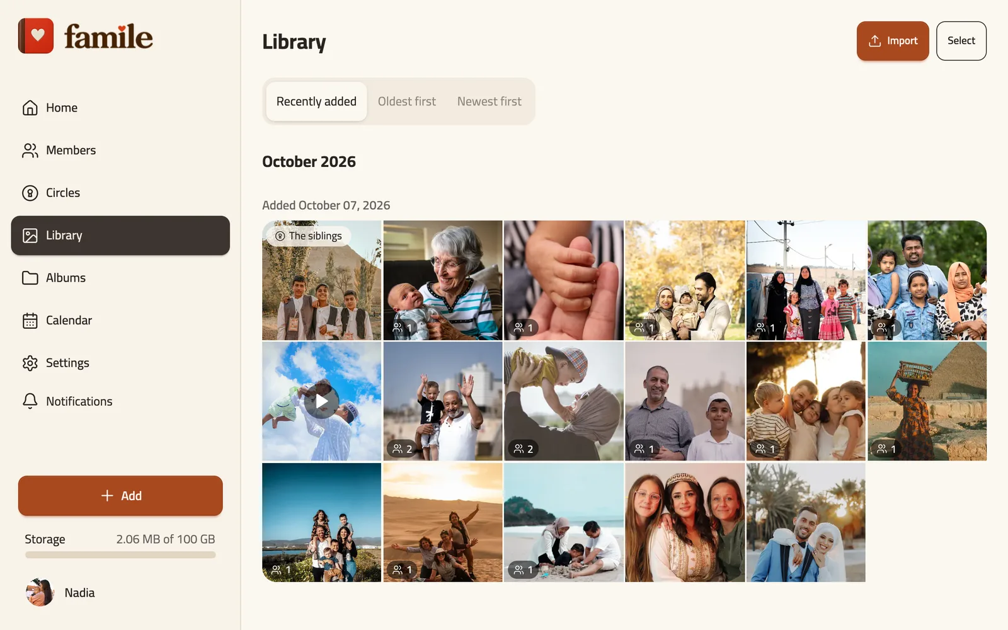Viewport: 1008px width, 630px height.
Task: Play the video of child in sky
Action: click(x=322, y=401)
